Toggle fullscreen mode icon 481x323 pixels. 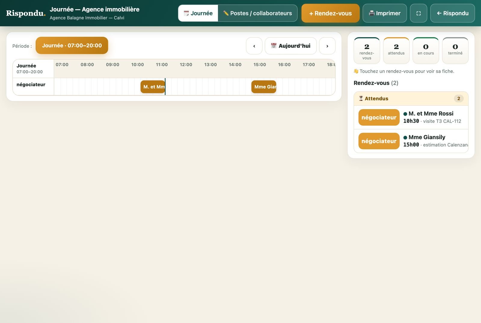tap(418, 13)
